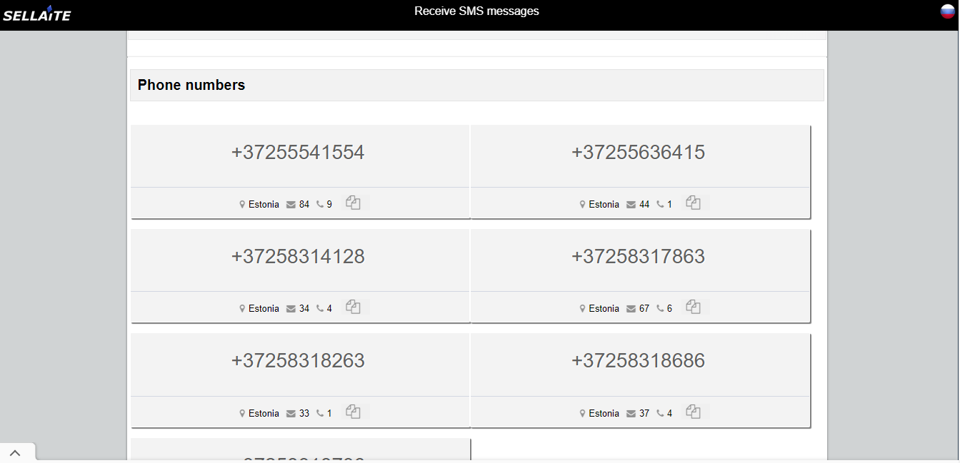Select the number +37258318686
This screenshot has width=960, height=463.
(x=639, y=361)
